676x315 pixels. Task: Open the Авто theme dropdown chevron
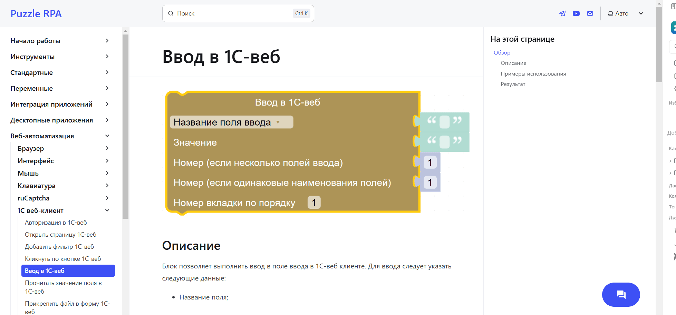(x=641, y=13)
